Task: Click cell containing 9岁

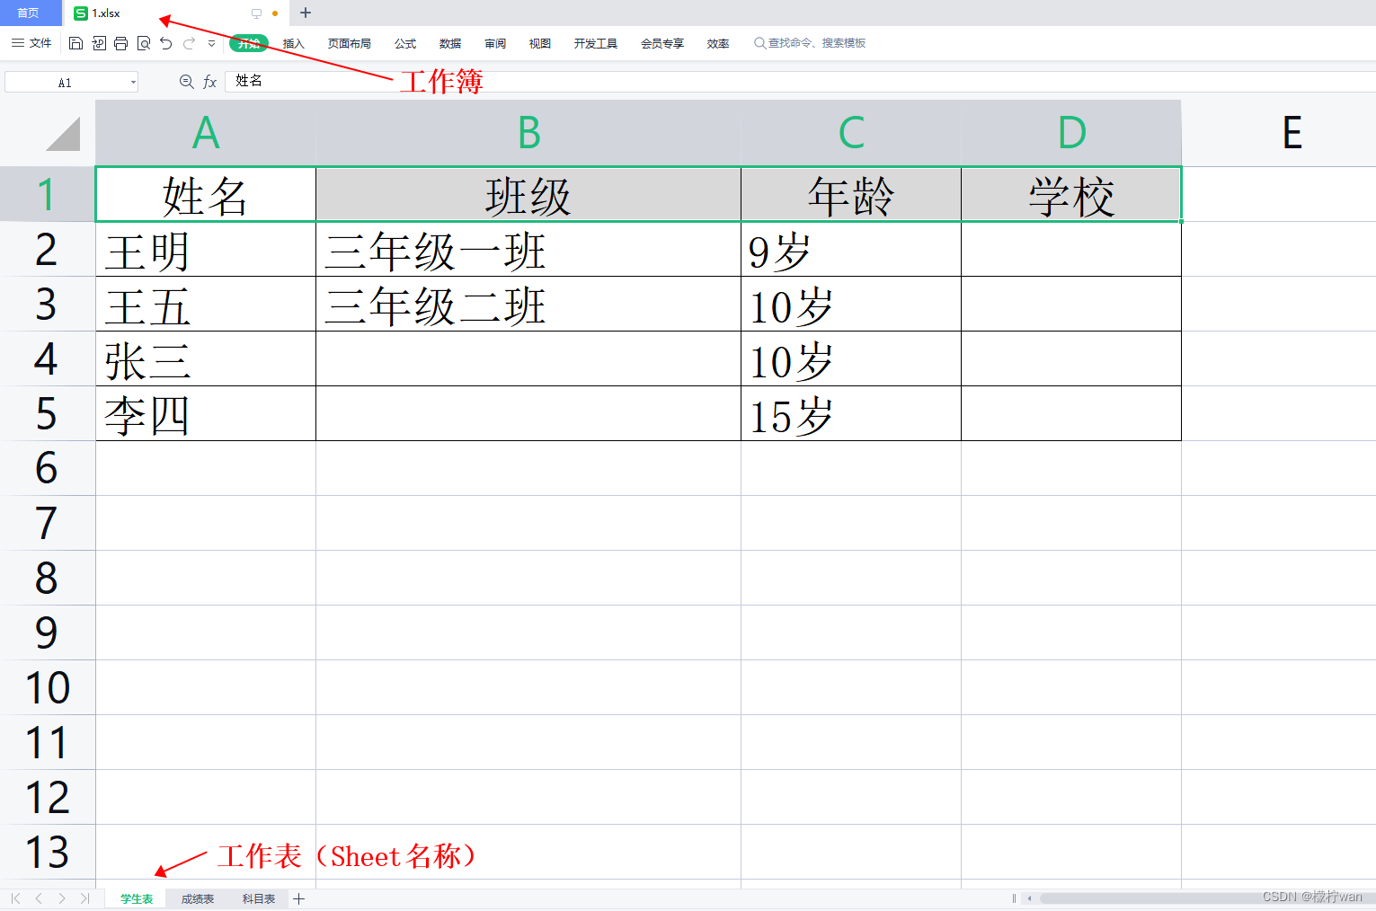Action: pyautogui.click(x=851, y=249)
